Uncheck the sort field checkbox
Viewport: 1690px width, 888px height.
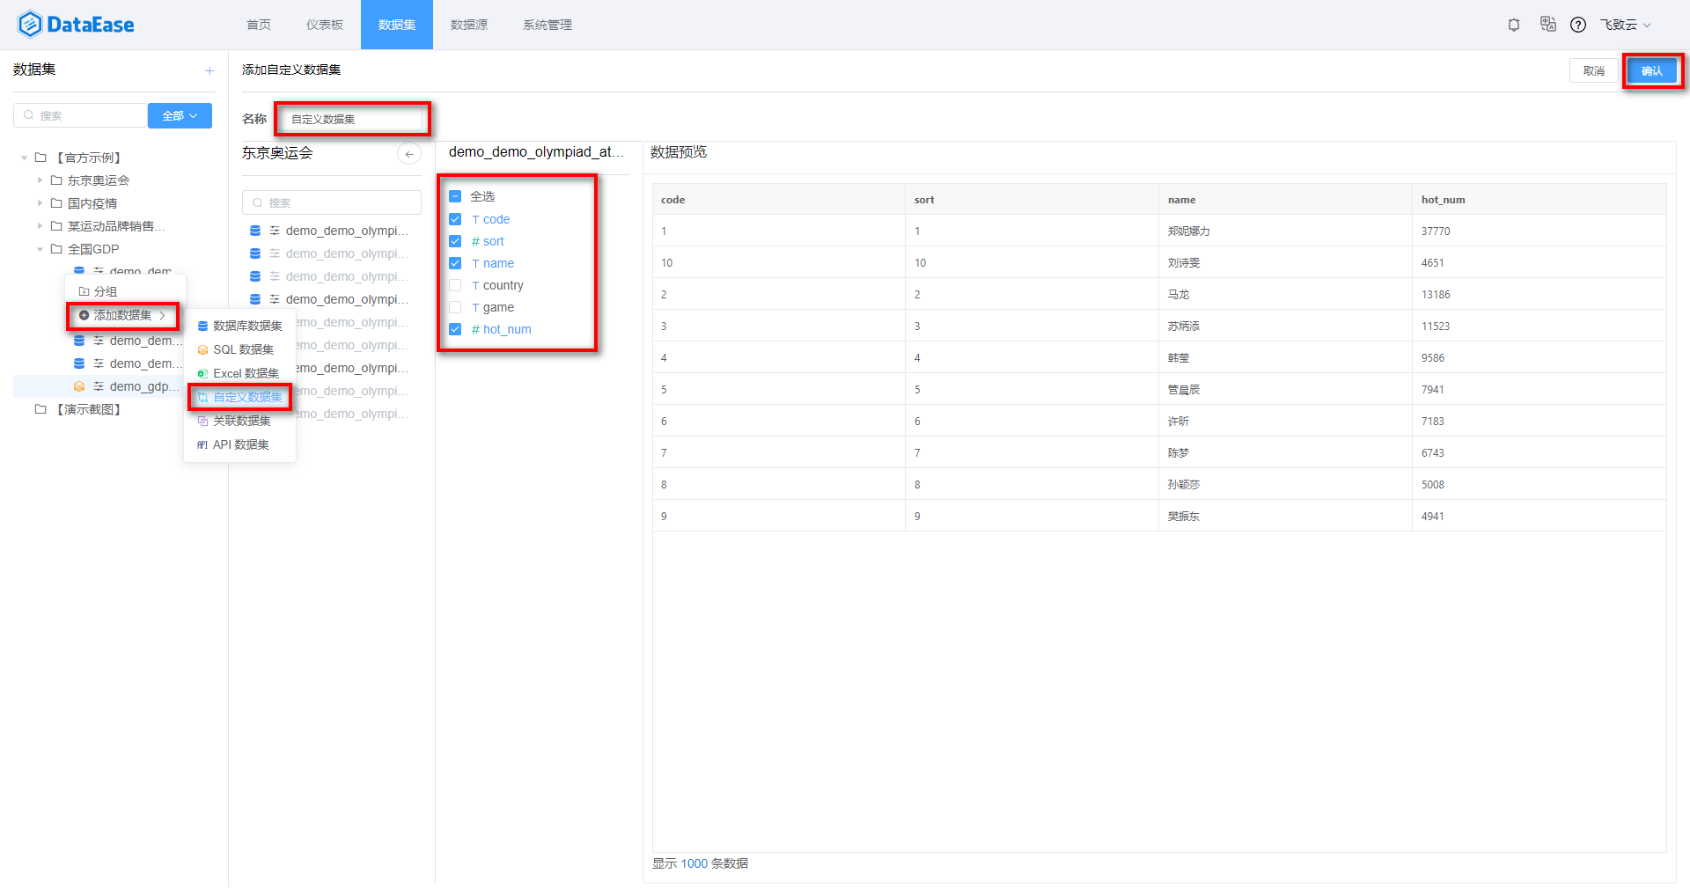[x=455, y=241]
